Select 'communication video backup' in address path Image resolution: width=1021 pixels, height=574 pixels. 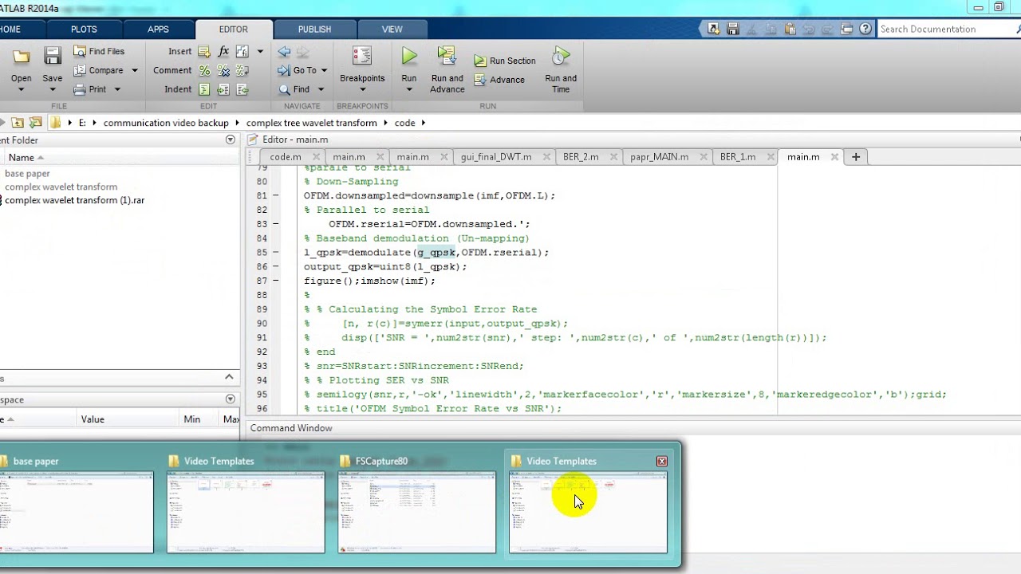click(166, 123)
